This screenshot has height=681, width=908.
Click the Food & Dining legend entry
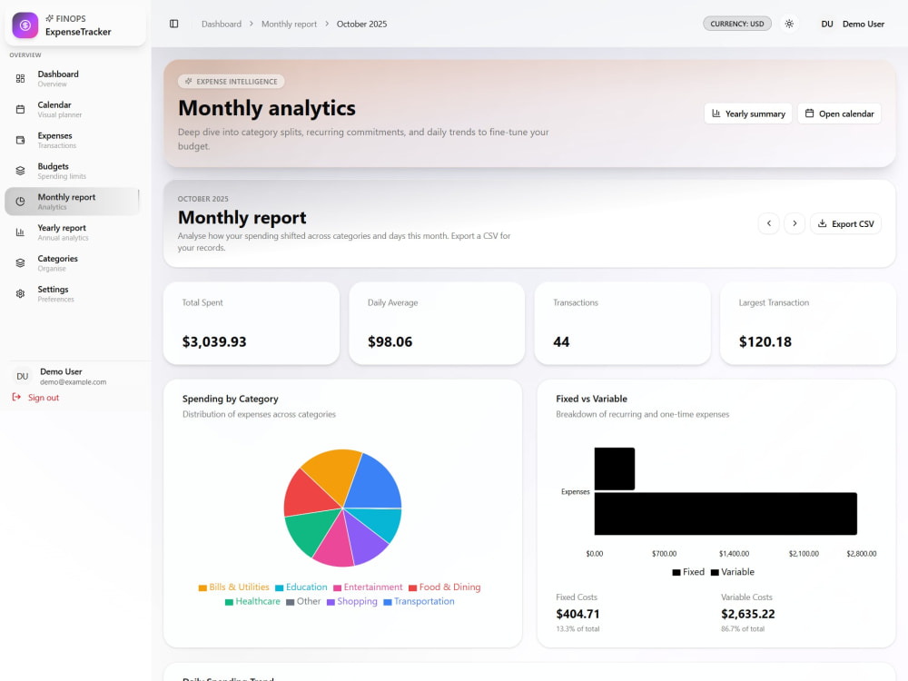pyautogui.click(x=444, y=587)
